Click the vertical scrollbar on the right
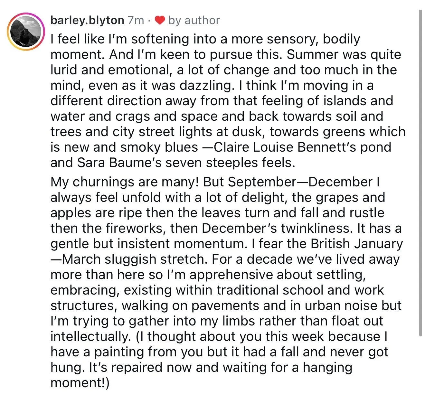 click(420, 173)
